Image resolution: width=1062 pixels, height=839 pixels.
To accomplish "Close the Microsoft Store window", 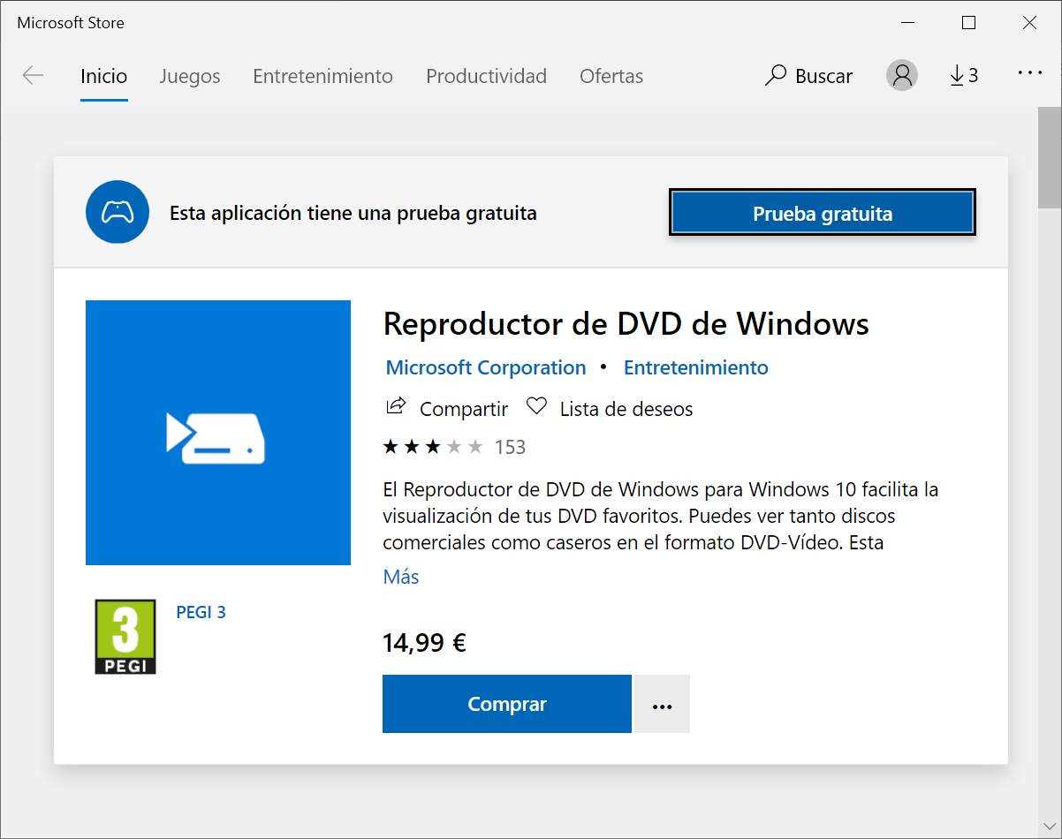I will pyautogui.click(x=1030, y=23).
